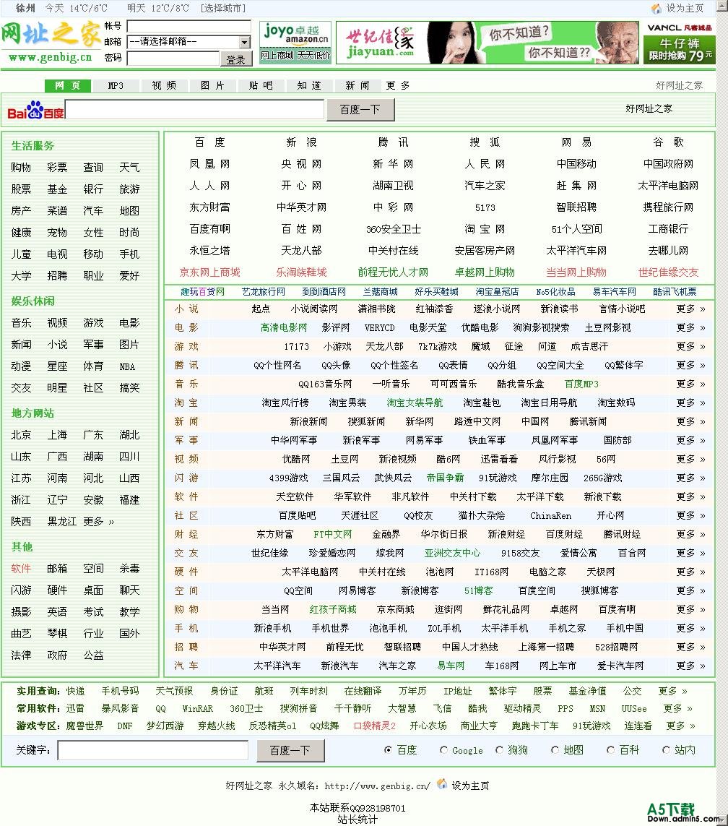This screenshot has height=826, width=728.
Task: Open the Joyo Amazon banner
Action: (295, 42)
